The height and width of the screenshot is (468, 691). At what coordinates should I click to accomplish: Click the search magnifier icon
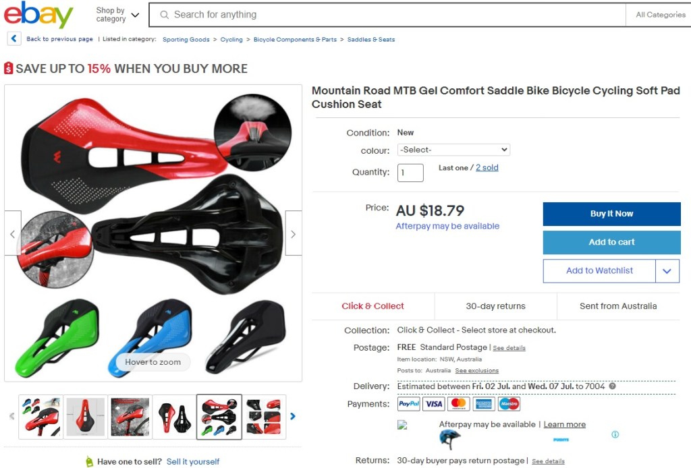(165, 15)
